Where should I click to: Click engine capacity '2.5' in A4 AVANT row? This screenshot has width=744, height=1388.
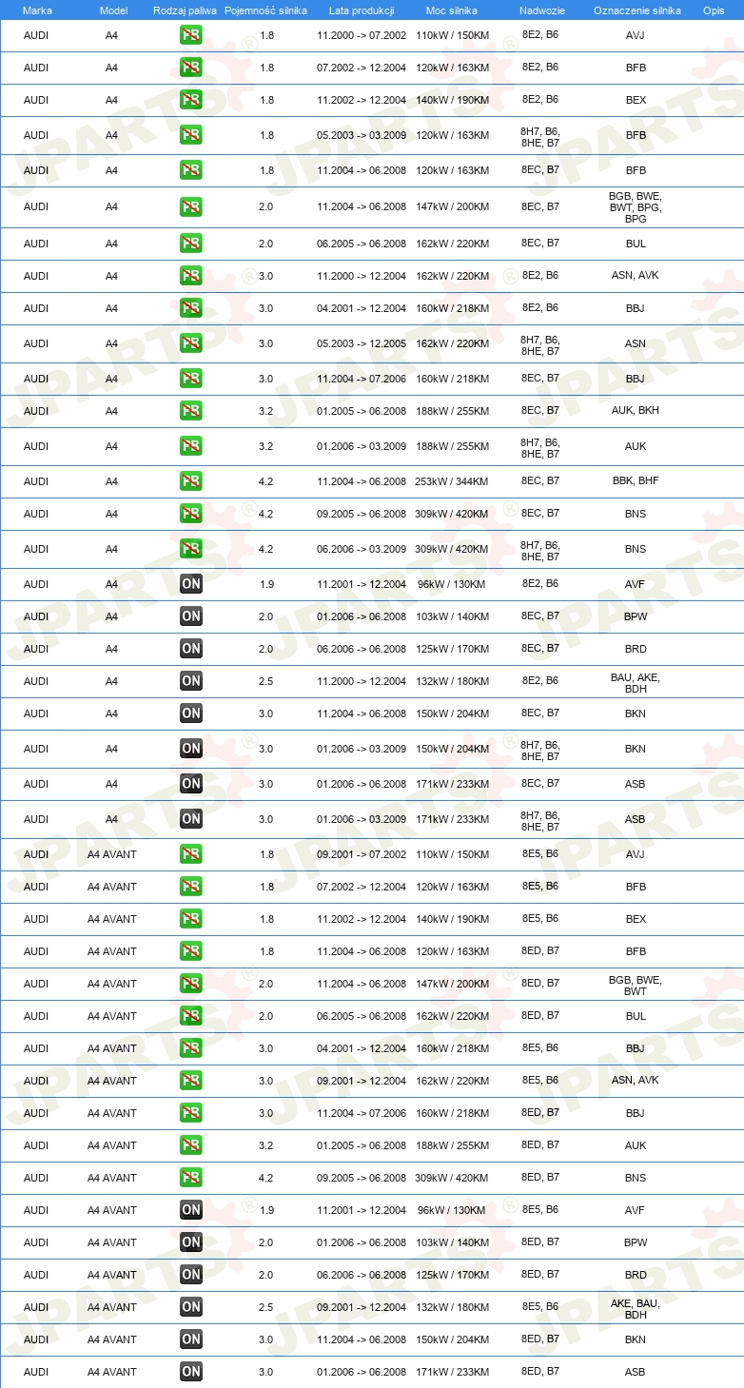(266, 1307)
